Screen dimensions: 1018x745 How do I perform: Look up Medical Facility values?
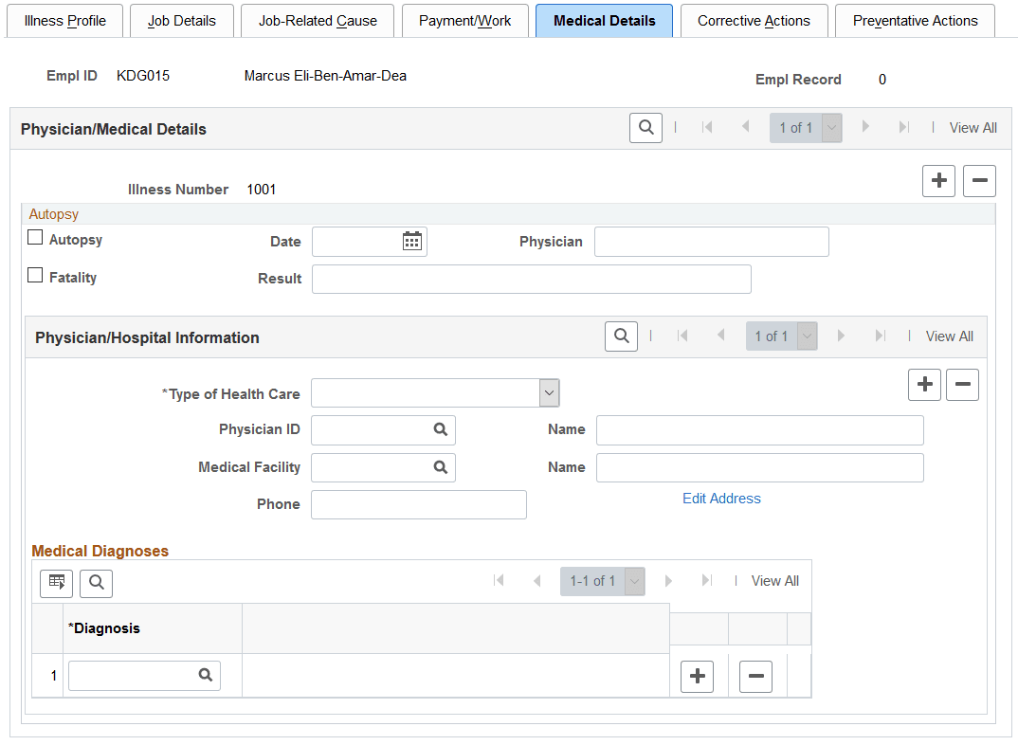(x=440, y=467)
